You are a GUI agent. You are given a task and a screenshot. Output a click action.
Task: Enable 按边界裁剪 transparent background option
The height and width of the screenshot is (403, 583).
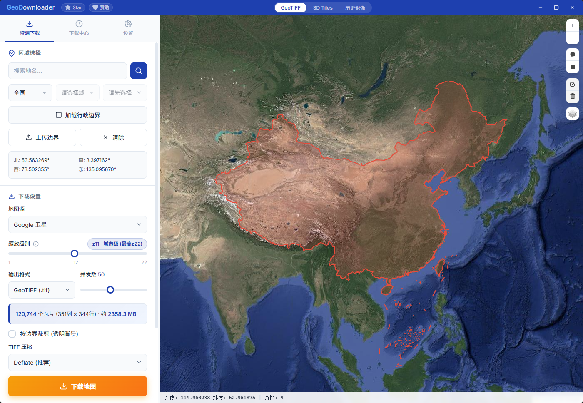point(12,333)
